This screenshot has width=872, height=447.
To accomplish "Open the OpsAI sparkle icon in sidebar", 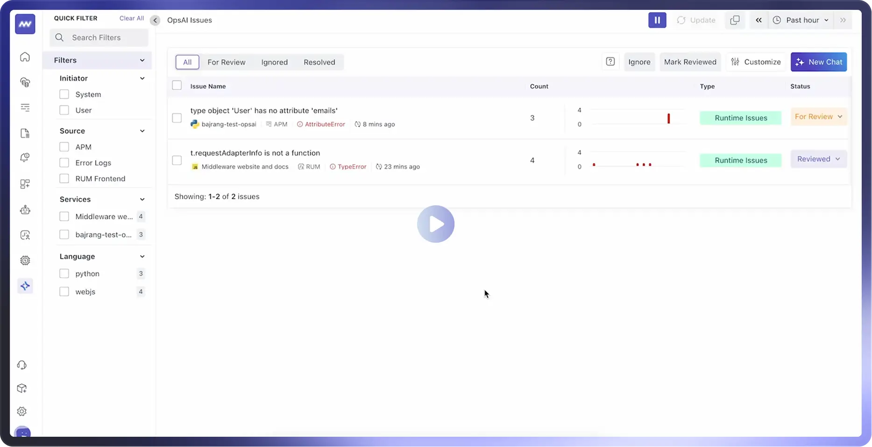I will pos(25,286).
